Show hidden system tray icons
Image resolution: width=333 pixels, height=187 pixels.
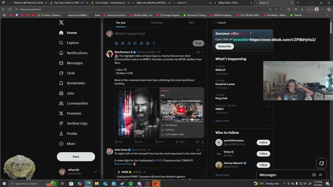(284, 184)
